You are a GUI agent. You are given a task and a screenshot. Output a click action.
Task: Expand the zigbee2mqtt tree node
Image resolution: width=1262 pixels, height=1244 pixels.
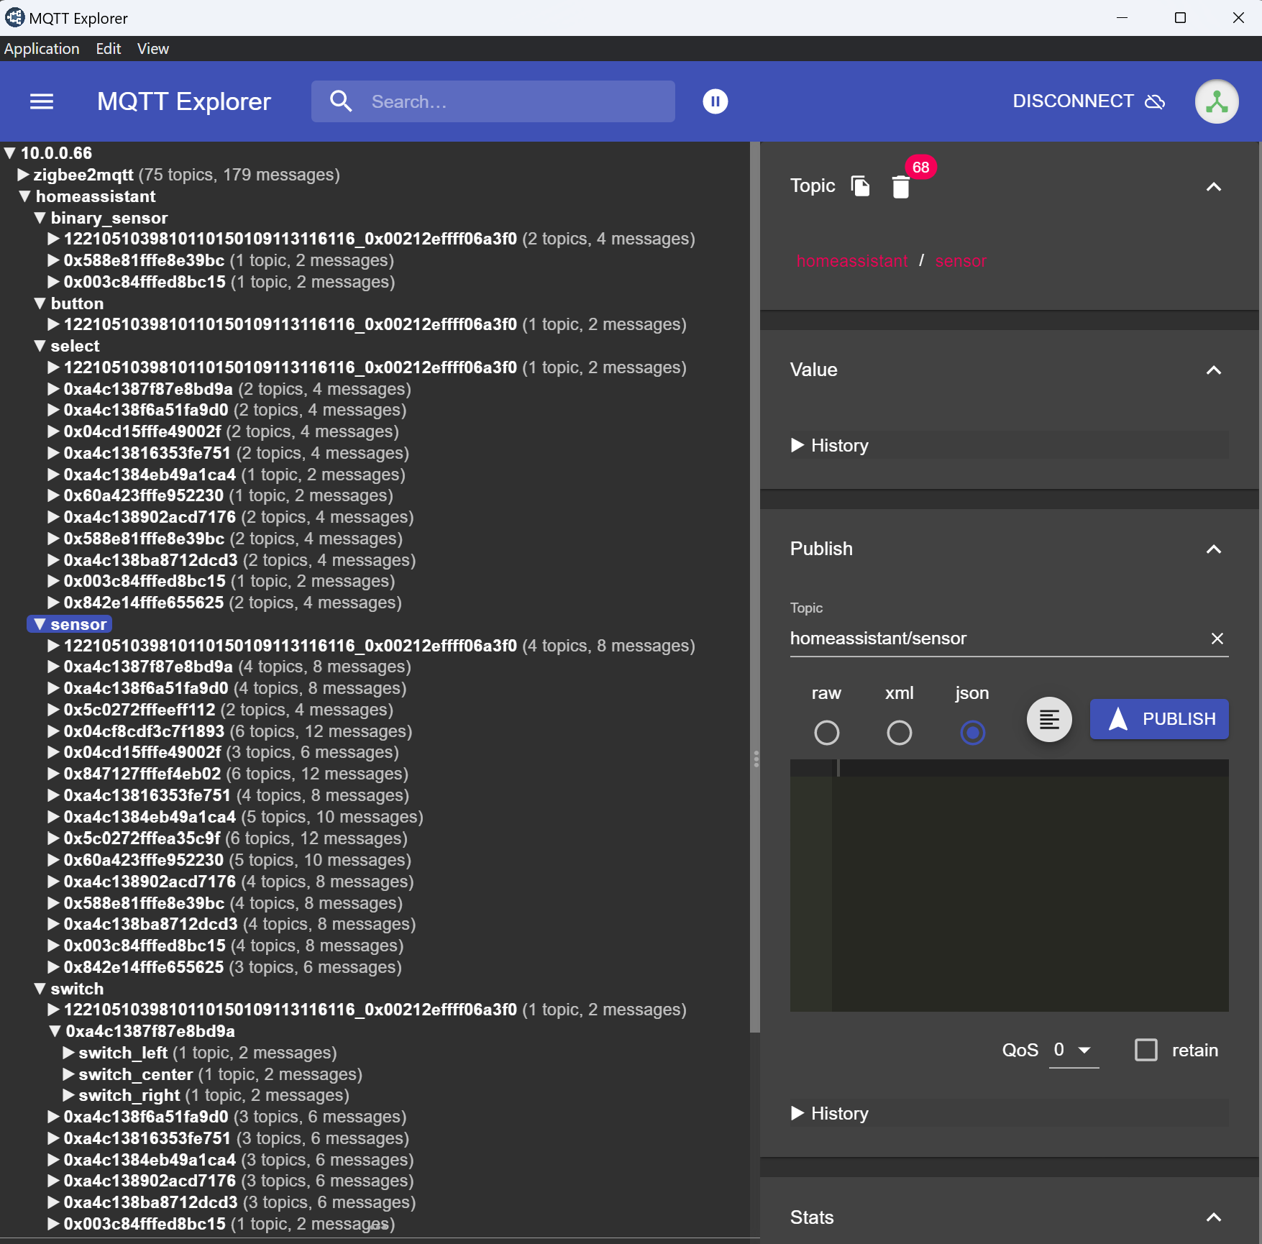[23, 175]
